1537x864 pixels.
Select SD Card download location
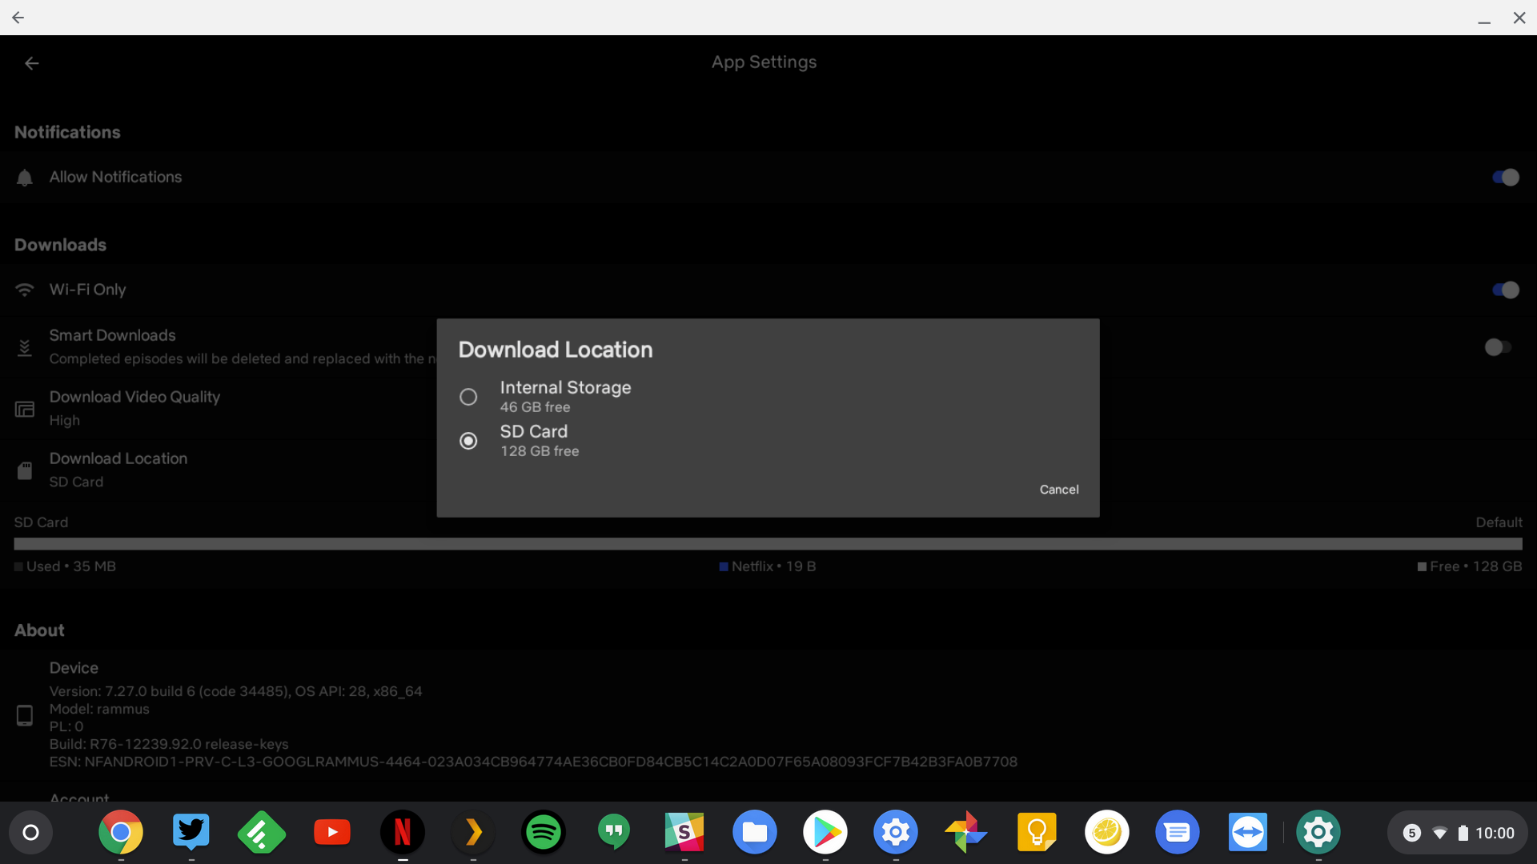(468, 439)
